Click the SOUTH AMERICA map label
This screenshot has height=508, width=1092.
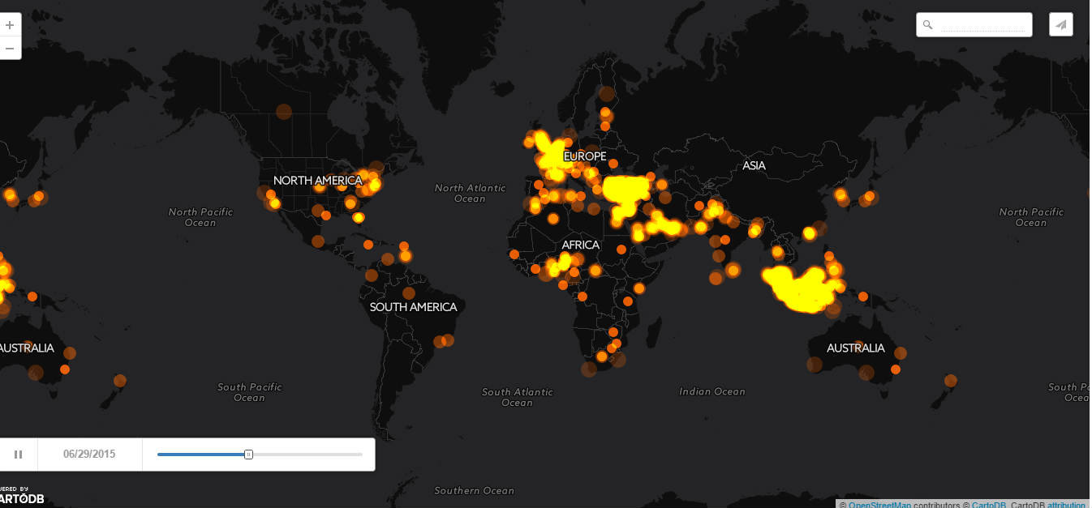(x=413, y=308)
